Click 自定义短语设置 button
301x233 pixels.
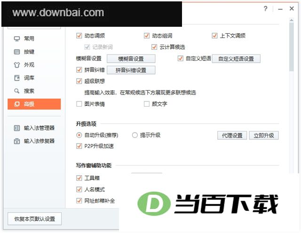click(236, 59)
